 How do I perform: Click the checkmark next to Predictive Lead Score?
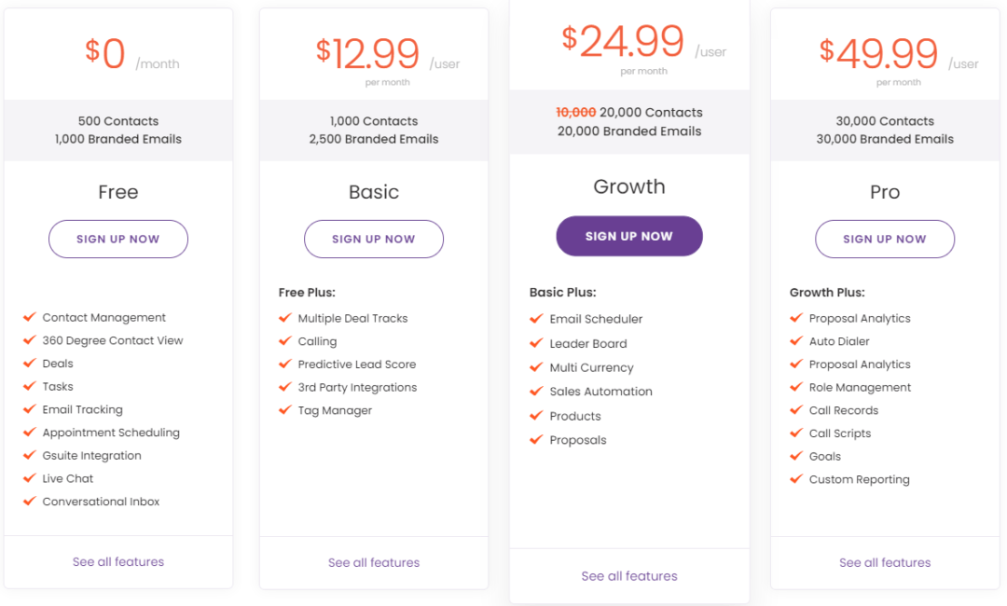coord(284,364)
